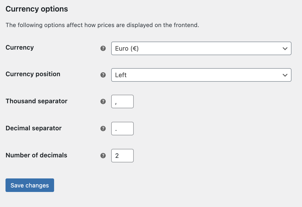The width and height of the screenshot is (302, 207).
Task: Click the Thousand separator label
Action: tap(36, 101)
